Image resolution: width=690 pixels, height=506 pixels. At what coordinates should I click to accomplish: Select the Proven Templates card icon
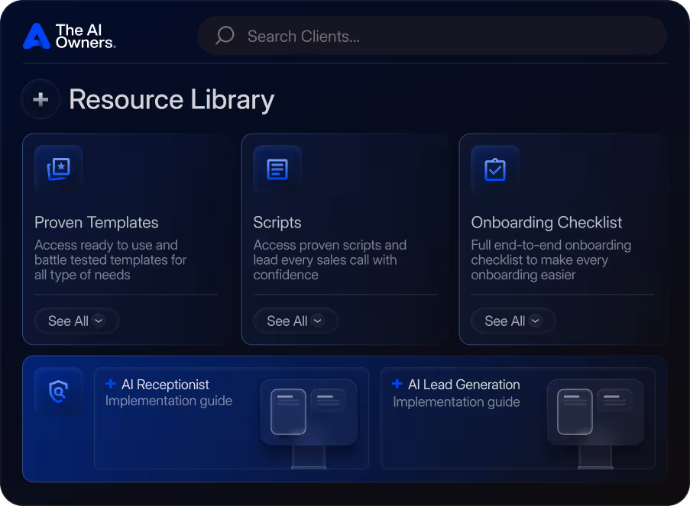pyautogui.click(x=59, y=169)
